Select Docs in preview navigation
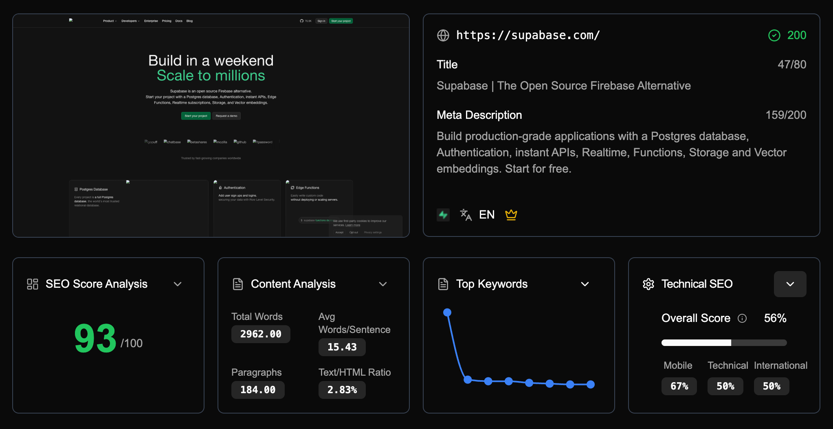This screenshot has height=429, width=833. [179, 21]
